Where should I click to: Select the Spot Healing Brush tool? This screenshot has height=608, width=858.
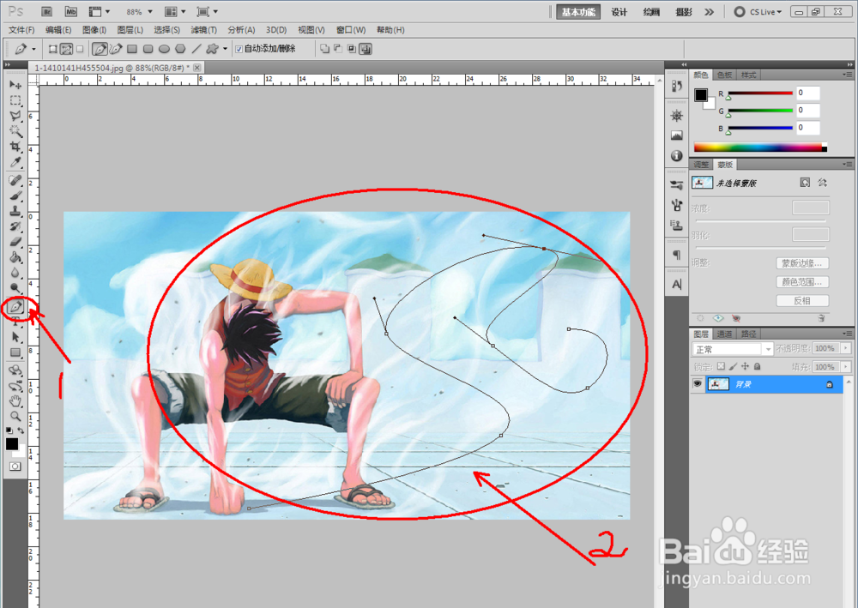tap(15, 180)
